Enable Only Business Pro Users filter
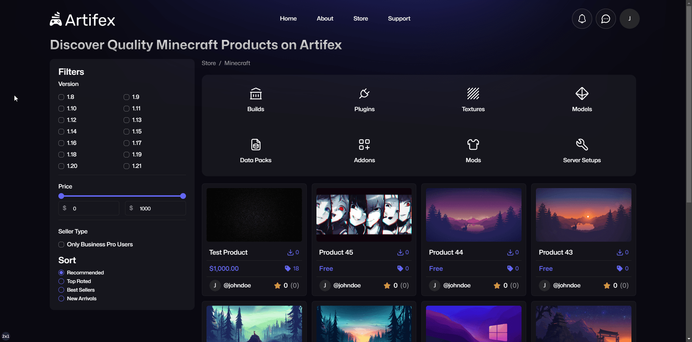 click(61, 244)
